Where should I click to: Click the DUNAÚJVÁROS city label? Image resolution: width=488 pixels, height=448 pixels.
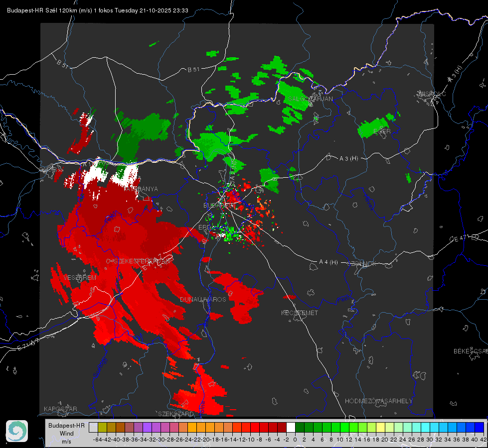point(203,299)
